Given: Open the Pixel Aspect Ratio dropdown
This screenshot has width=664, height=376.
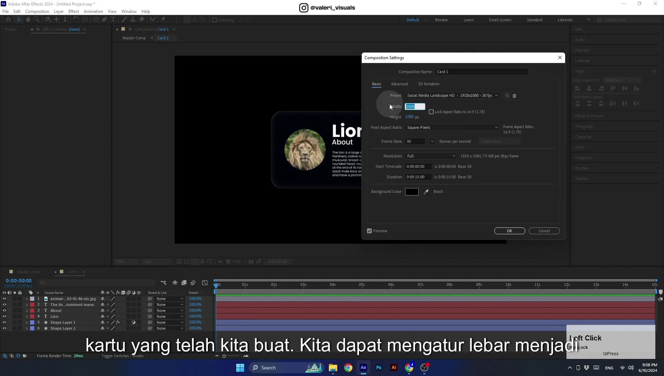Looking at the screenshot, I should click(x=452, y=128).
